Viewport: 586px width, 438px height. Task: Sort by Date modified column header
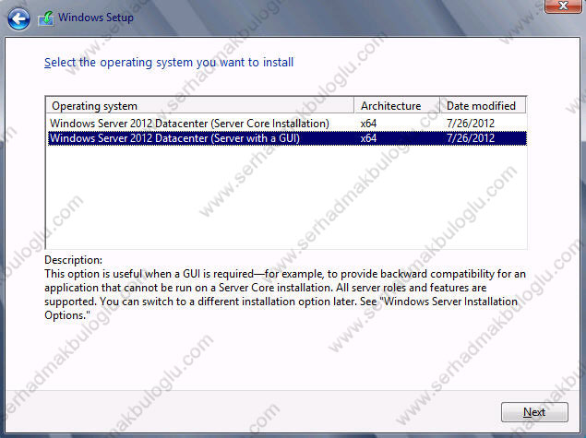click(x=483, y=106)
